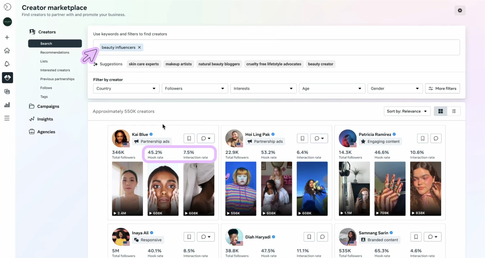
Task: Message creator Patricia Ramírez
Action: point(436,138)
